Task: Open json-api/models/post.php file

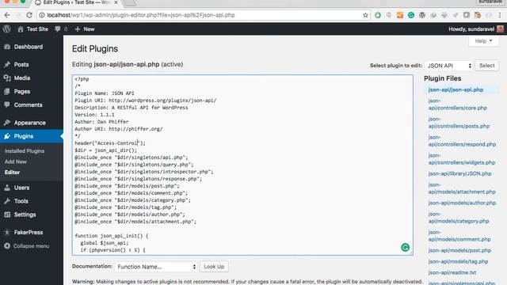Action: coord(459,250)
